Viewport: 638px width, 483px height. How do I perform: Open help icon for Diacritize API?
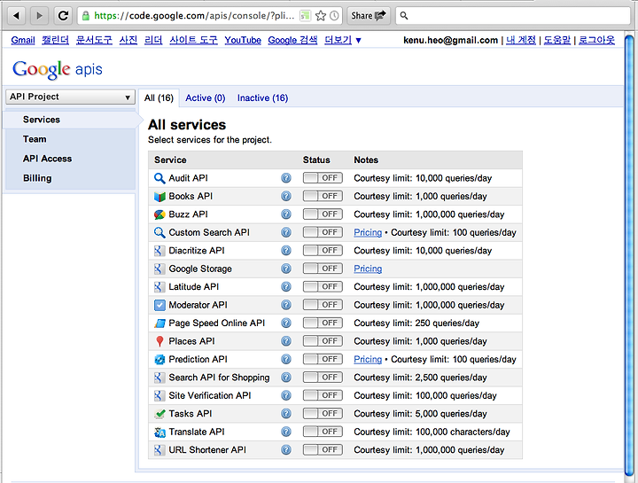(286, 250)
